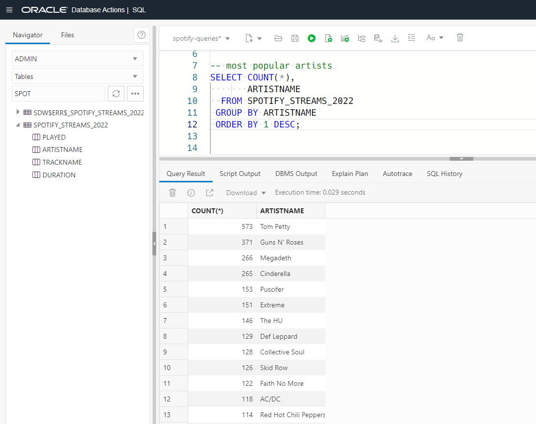Open query result in new window
The height and width of the screenshot is (424, 536).
tap(210, 193)
